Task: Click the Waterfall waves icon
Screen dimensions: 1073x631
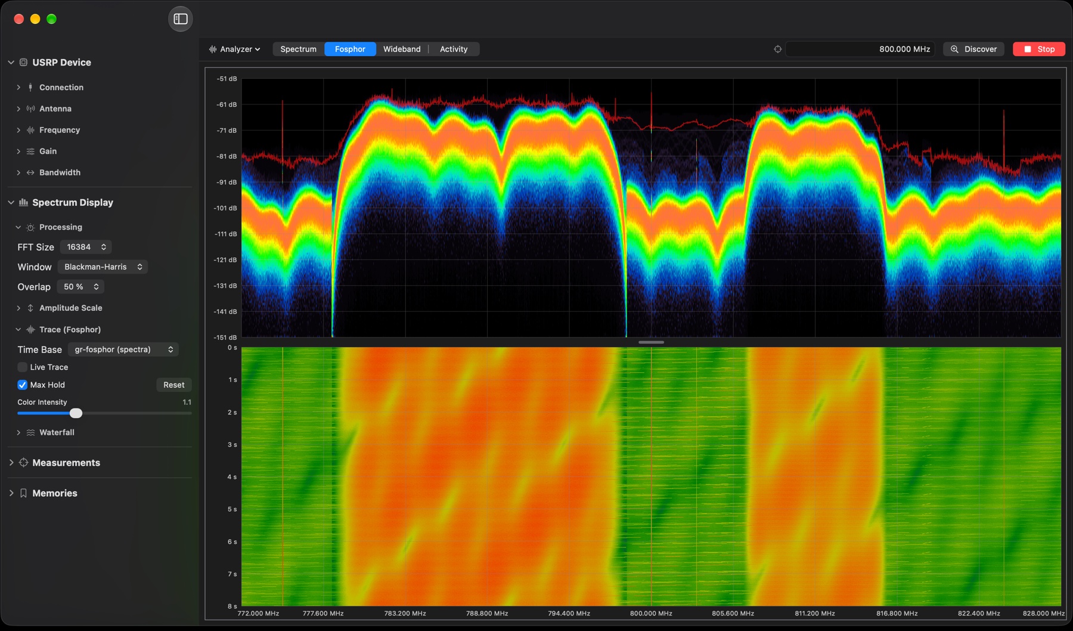Action: (x=30, y=432)
